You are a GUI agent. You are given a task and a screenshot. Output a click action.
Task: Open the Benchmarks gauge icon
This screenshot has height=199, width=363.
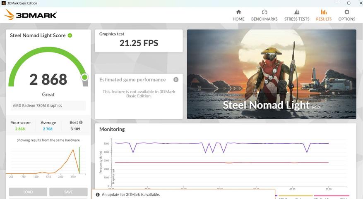[x=264, y=12]
